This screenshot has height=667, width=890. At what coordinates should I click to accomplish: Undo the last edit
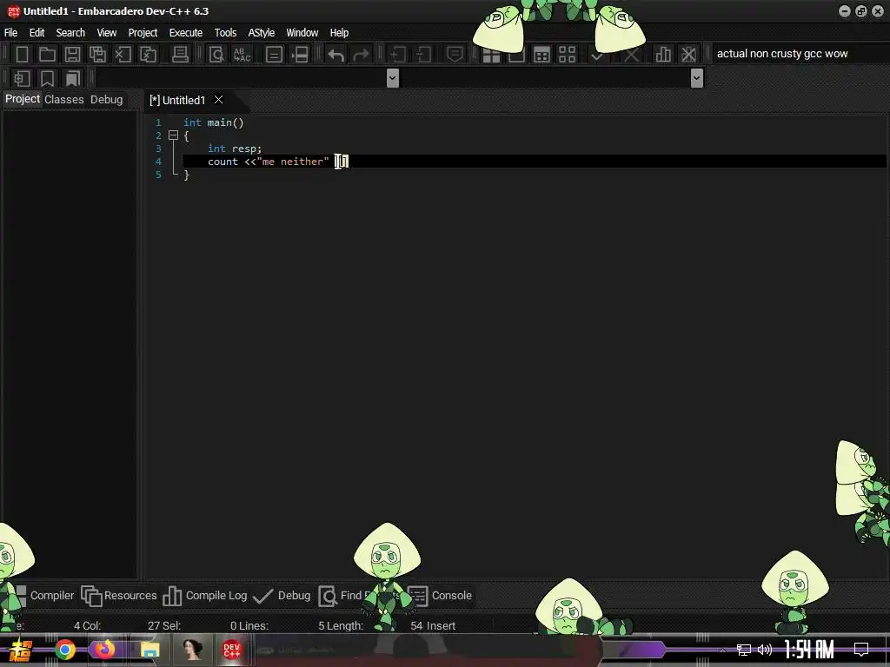pos(336,55)
